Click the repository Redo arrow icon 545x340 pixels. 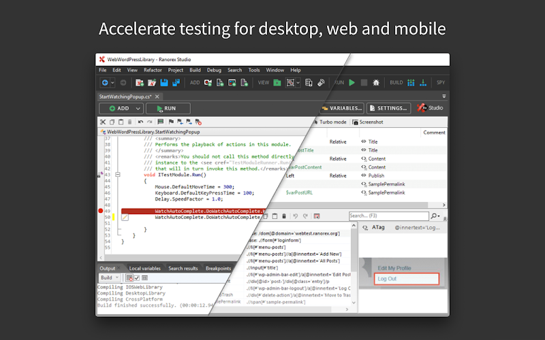[x=305, y=216]
